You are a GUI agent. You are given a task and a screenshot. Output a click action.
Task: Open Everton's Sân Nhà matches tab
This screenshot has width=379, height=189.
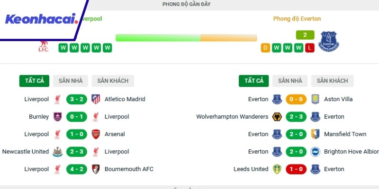pos(289,81)
